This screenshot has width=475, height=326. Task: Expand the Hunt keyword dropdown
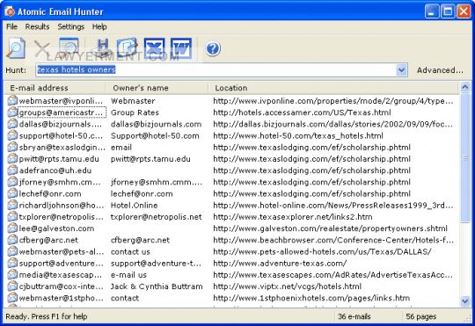click(401, 70)
